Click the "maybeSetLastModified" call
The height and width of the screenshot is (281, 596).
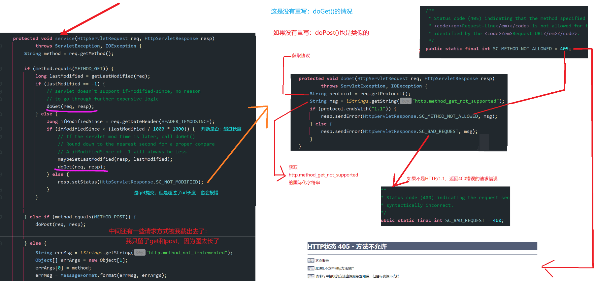pyautogui.click(x=86, y=159)
